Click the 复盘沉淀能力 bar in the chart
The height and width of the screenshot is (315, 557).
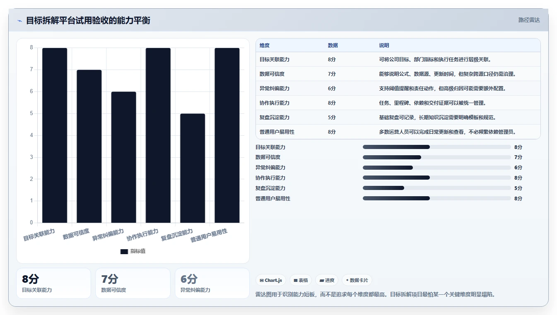[193, 168]
